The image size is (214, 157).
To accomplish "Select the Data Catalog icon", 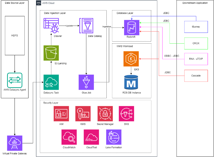I will pyautogui.click(x=86, y=26).
